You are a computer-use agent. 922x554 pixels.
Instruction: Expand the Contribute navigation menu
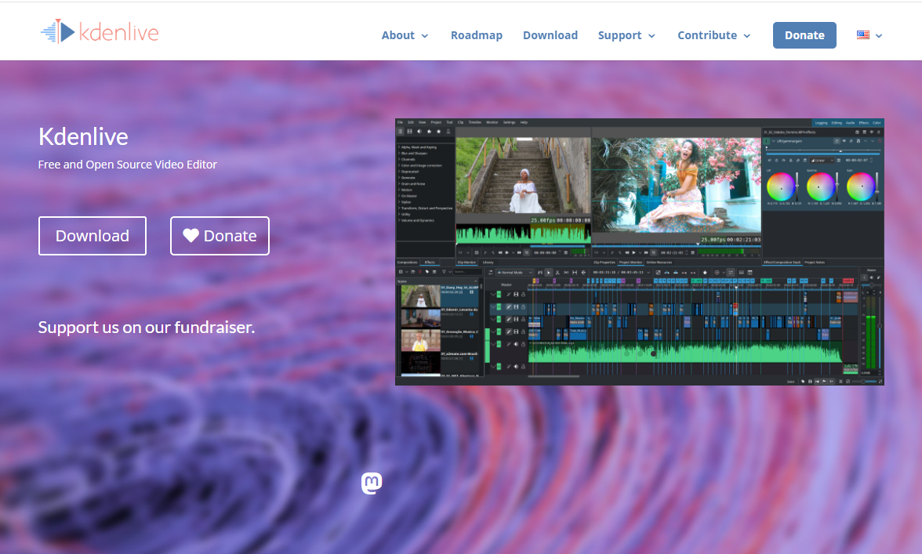coord(713,35)
